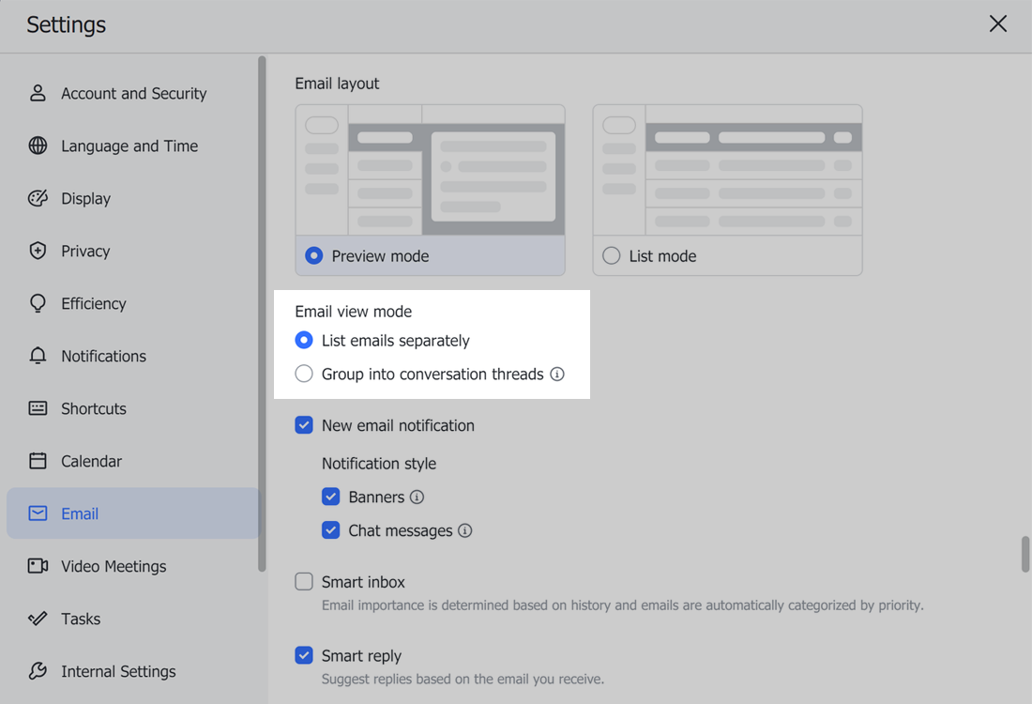Open the Internal Settings section
The height and width of the screenshot is (704, 1032).
tap(38, 671)
